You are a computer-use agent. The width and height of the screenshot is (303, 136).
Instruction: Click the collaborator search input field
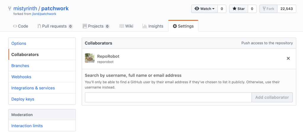click(168, 97)
